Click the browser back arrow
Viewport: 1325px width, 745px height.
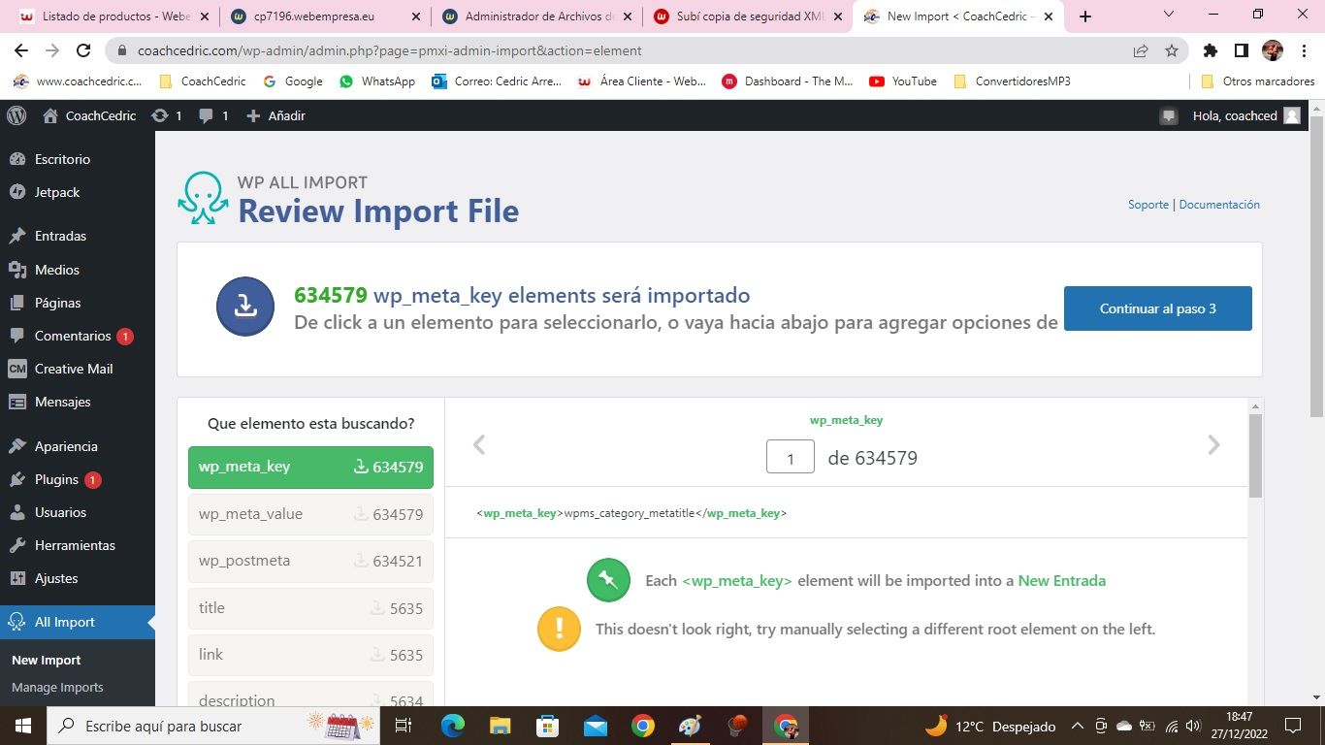coord(21,50)
